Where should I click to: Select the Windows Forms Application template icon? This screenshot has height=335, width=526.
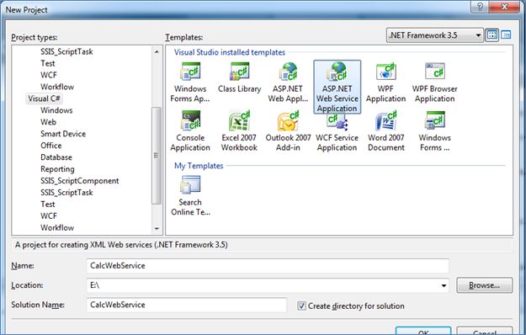(190, 82)
